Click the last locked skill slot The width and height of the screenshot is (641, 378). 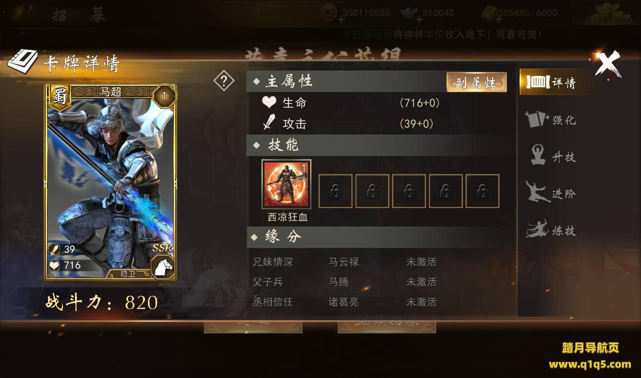tap(482, 191)
